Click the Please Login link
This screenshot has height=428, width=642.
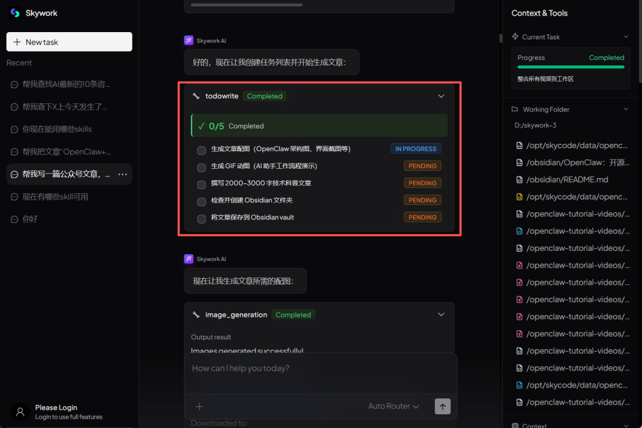pos(56,408)
